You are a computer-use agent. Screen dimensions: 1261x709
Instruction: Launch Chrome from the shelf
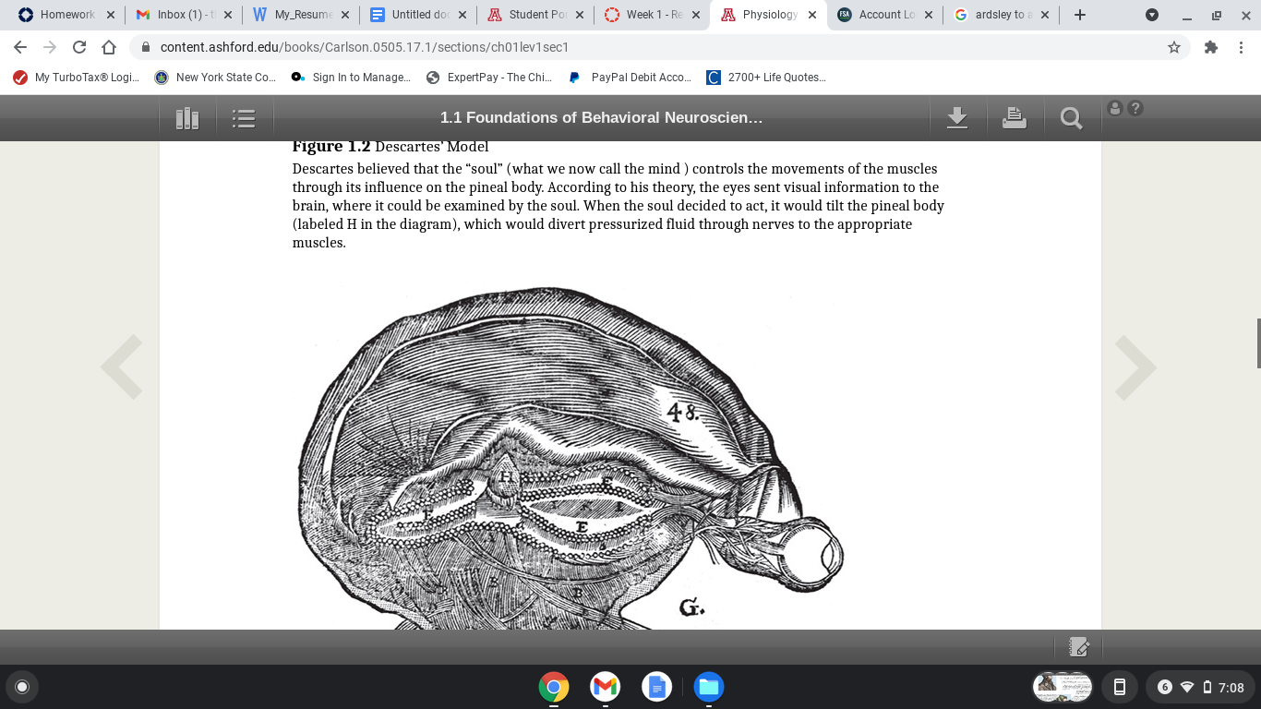554,687
